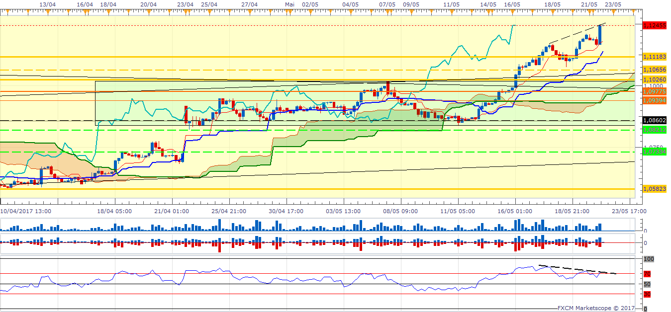Viewport: 671px width, 312px height.
Task: Click the green 1,08212 price label
Action: point(655,129)
